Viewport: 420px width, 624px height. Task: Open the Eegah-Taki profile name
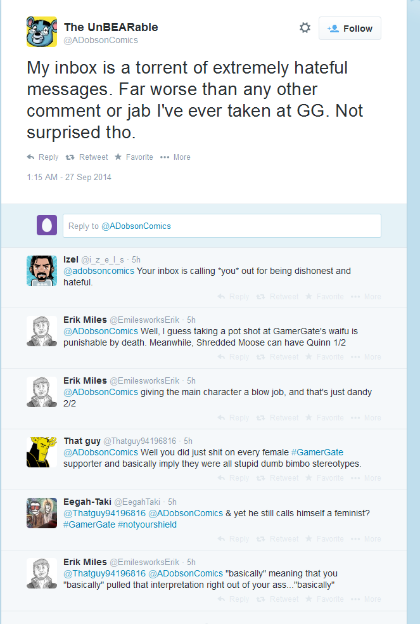tap(87, 502)
